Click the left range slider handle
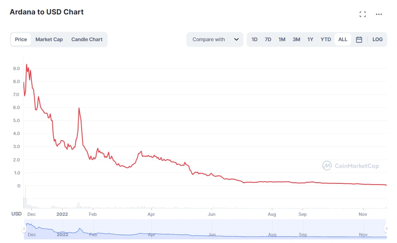Screen dimensions: 397x243 pyautogui.click(x=24, y=229)
